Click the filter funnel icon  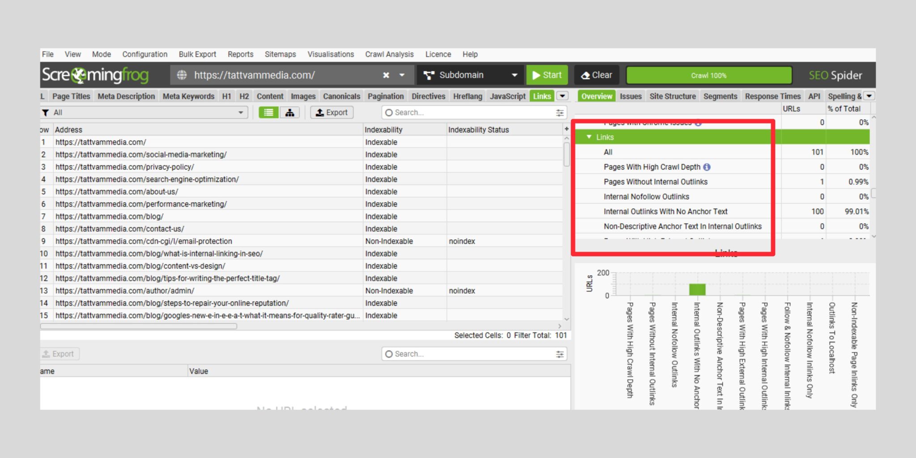[46, 112]
